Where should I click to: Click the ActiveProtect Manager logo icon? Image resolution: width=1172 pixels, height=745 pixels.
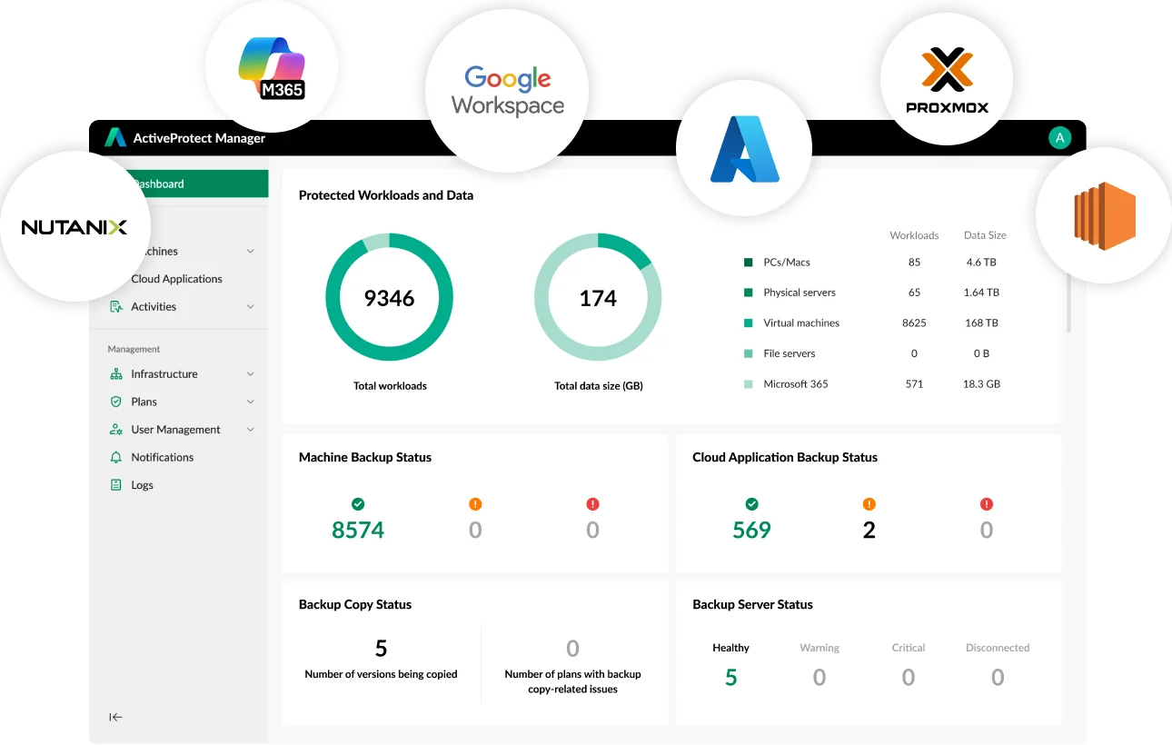[115, 137]
